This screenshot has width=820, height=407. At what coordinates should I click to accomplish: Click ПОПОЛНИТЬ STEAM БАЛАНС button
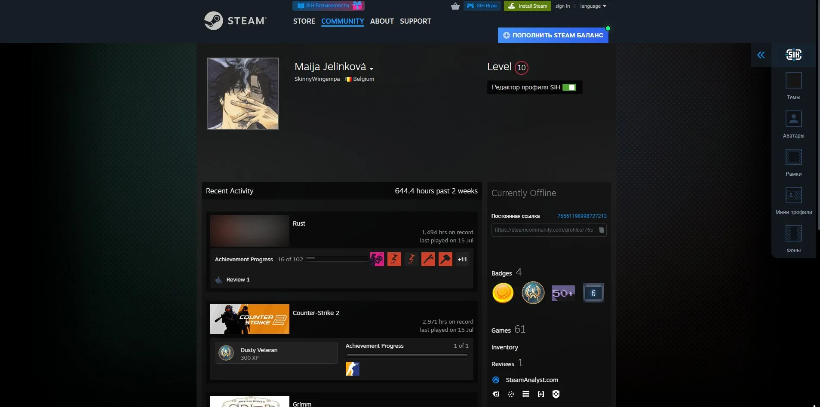[x=553, y=35]
